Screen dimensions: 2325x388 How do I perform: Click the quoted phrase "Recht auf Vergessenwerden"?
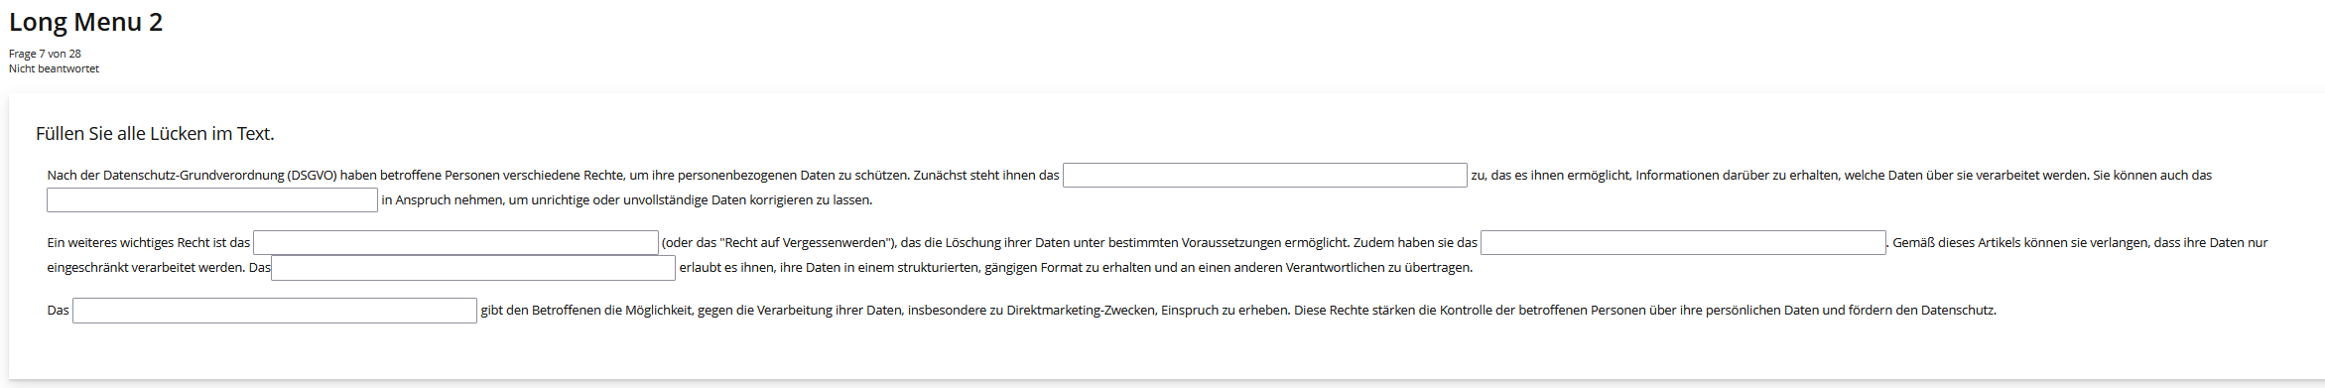coord(804,243)
